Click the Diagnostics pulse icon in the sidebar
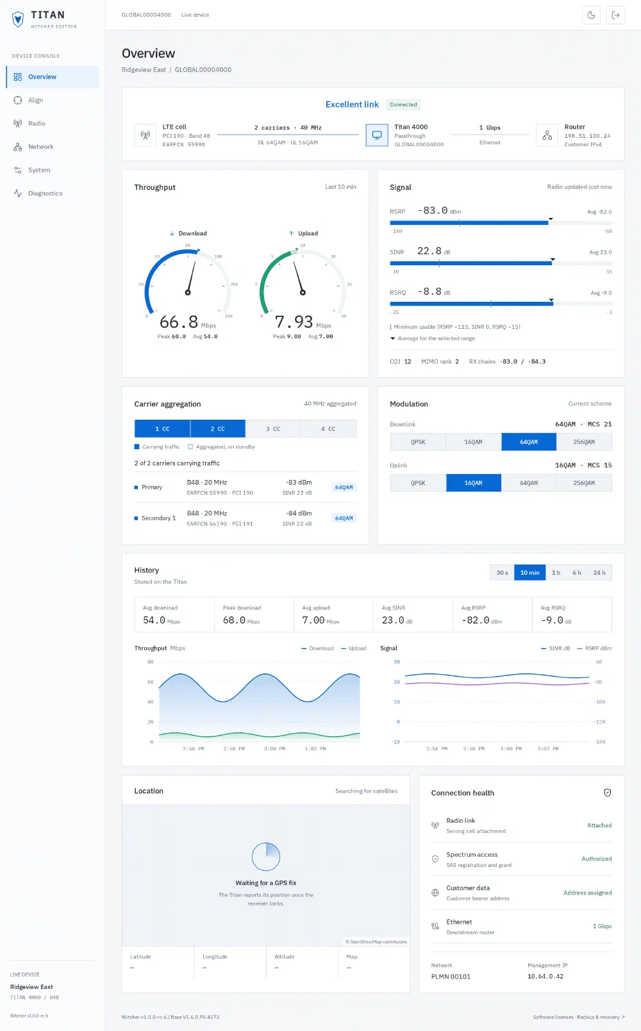The image size is (641, 1031). click(18, 194)
